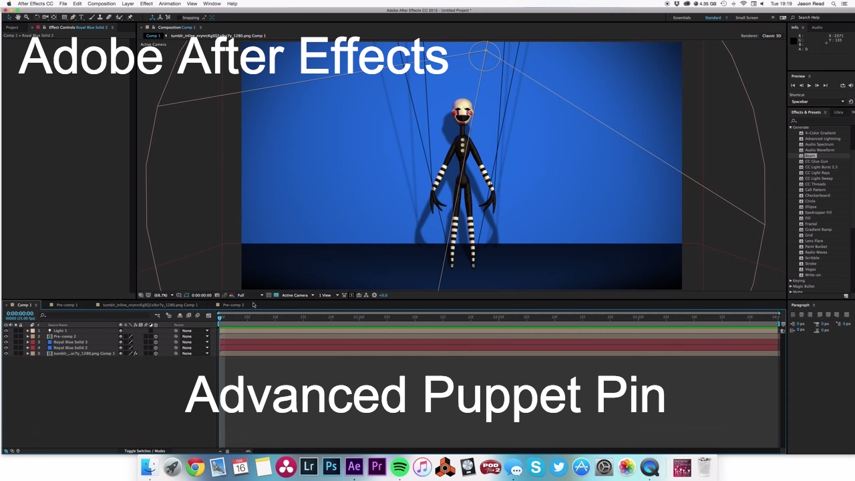Toggle 3D layer switch for Pre-comp 2
Image resolution: width=855 pixels, height=481 pixels.
(x=156, y=337)
